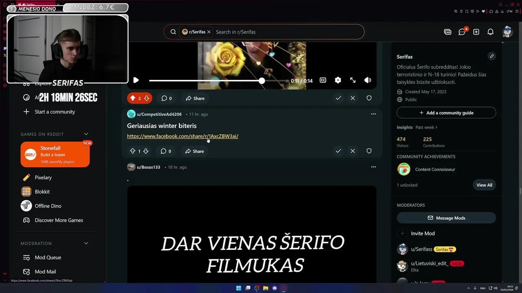522x293 pixels.
Task: Open comments on Geriausias winter biteris post
Action: [x=166, y=151]
